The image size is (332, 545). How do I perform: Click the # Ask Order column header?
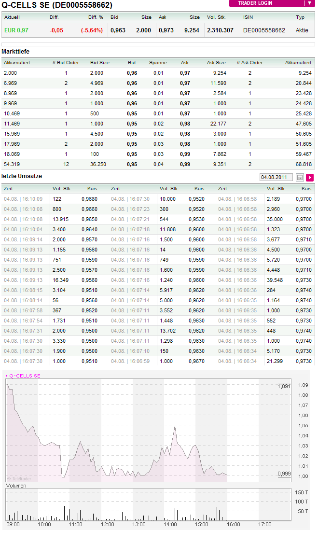(249, 63)
